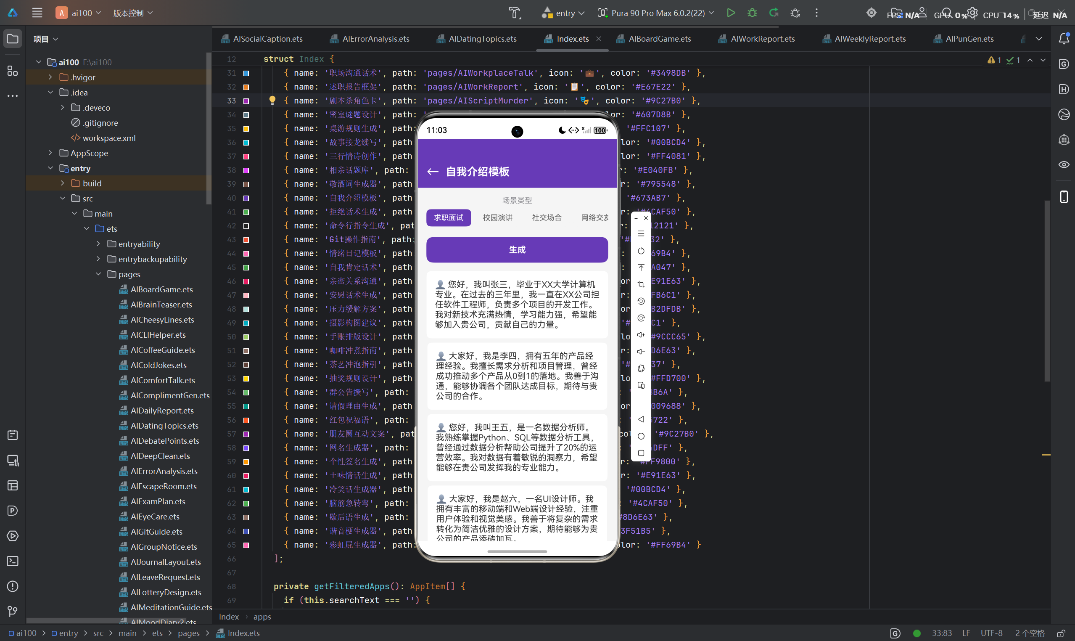Expand the entryability folder
This screenshot has height=641, width=1075.
pos(98,244)
